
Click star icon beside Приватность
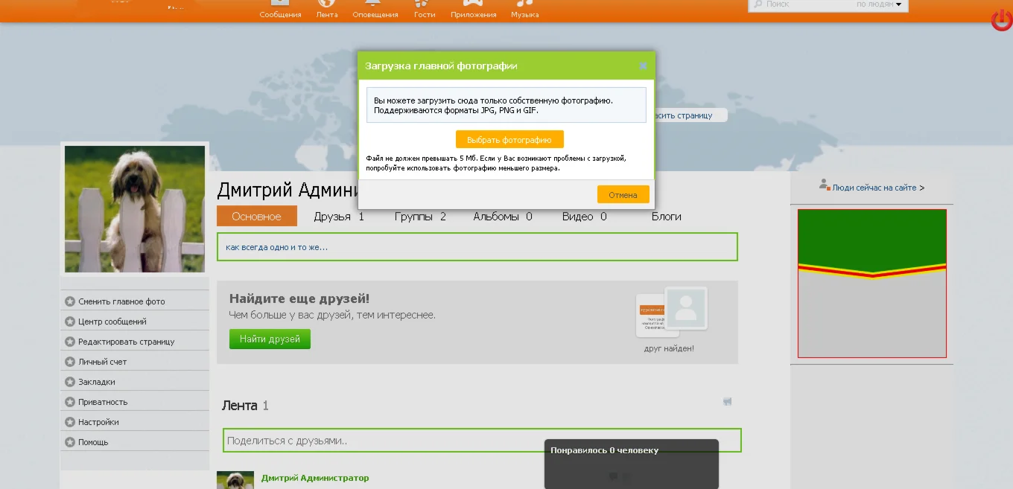70,402
